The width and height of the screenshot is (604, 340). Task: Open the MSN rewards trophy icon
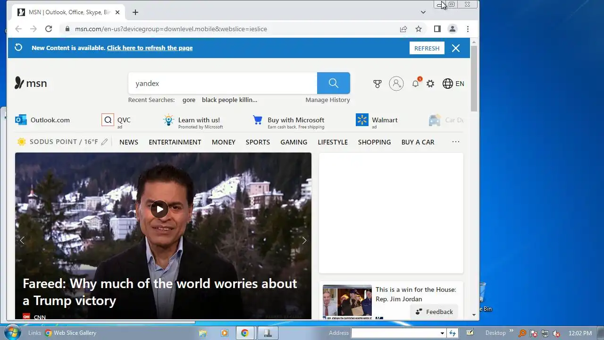click(377, 84)
